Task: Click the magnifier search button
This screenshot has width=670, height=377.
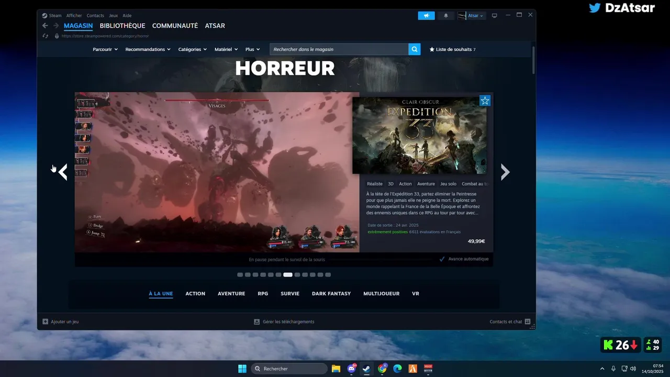Action: coord(415,49)
